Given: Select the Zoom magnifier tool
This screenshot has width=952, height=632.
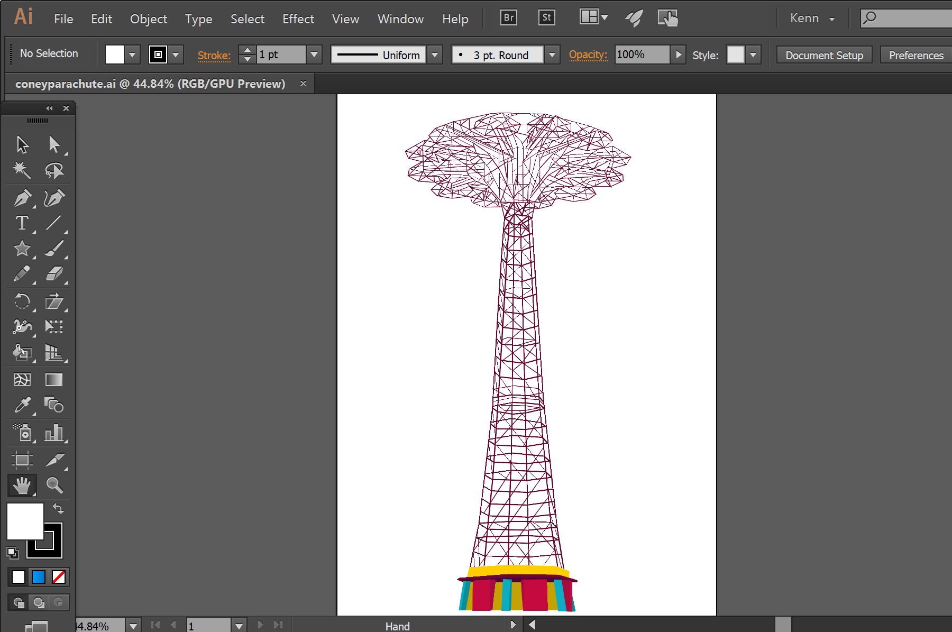Looking at the screenshot, I should coord(54,485).
